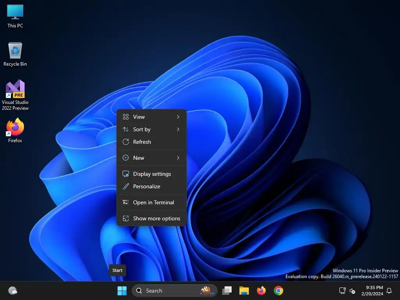
Task: Choose Personalize from the context menu
Action: point(151,186)
